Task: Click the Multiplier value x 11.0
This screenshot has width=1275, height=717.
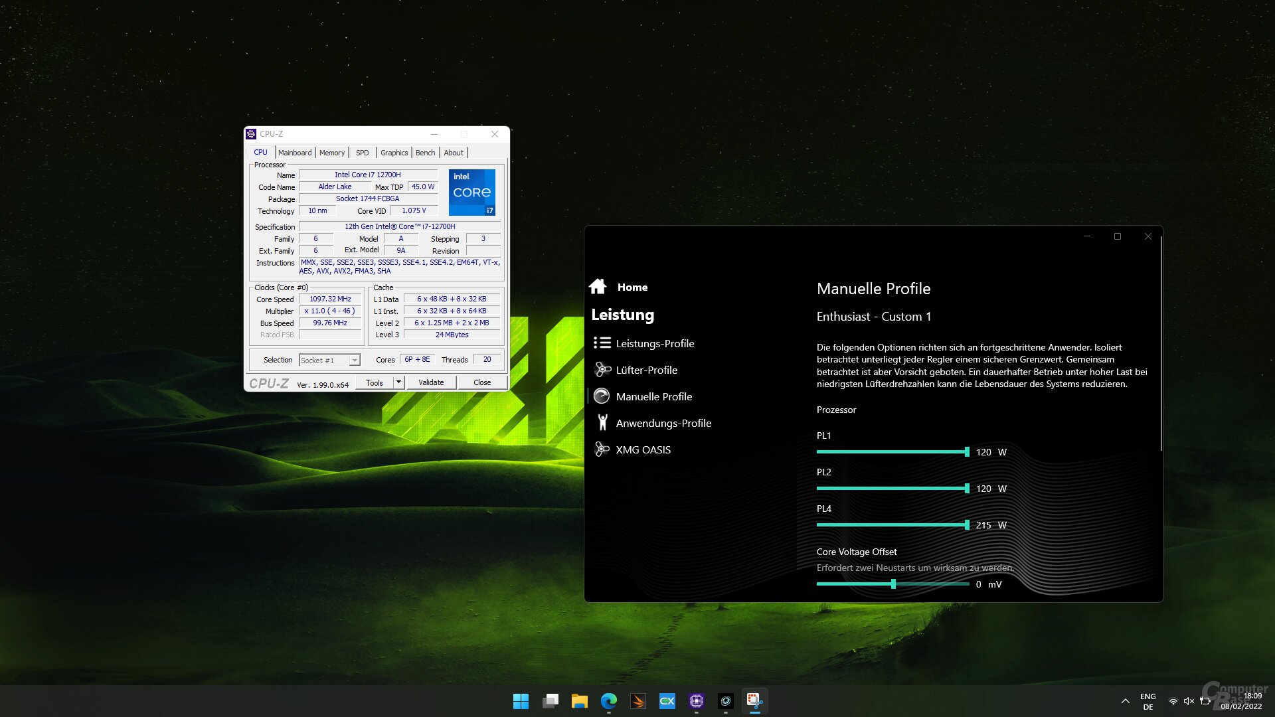Action: pos(330,311)
